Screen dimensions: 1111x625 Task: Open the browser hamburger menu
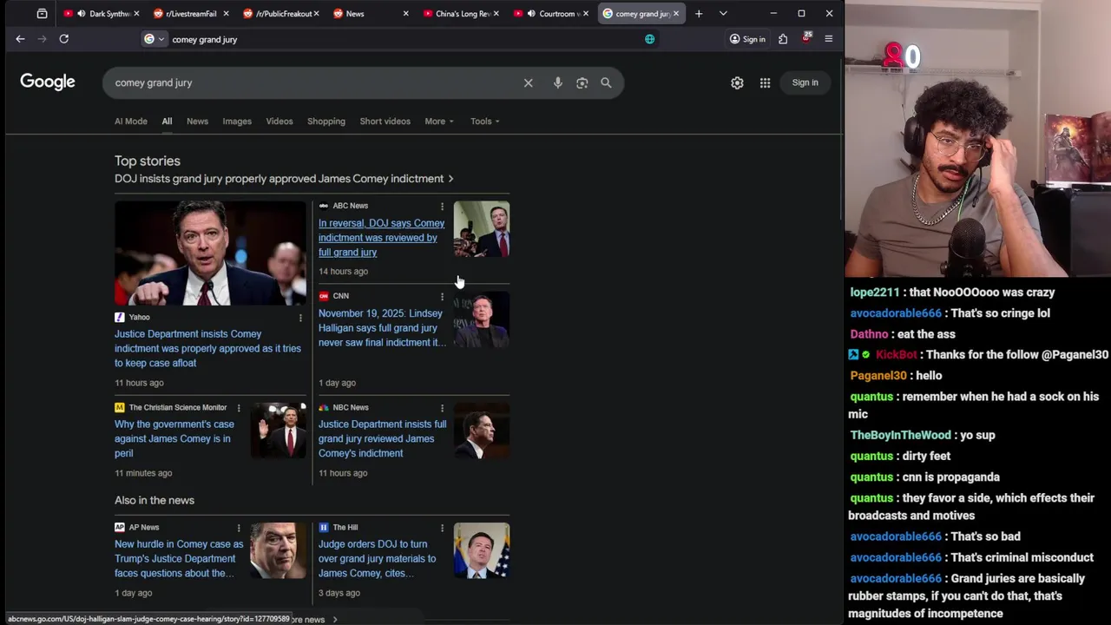pos(828,39)
